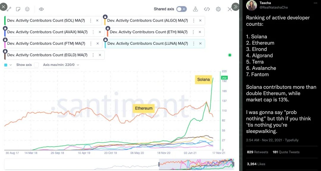Add a sticky note annotation
This screenshot has width=321, height=171.
tap(18, 9)
